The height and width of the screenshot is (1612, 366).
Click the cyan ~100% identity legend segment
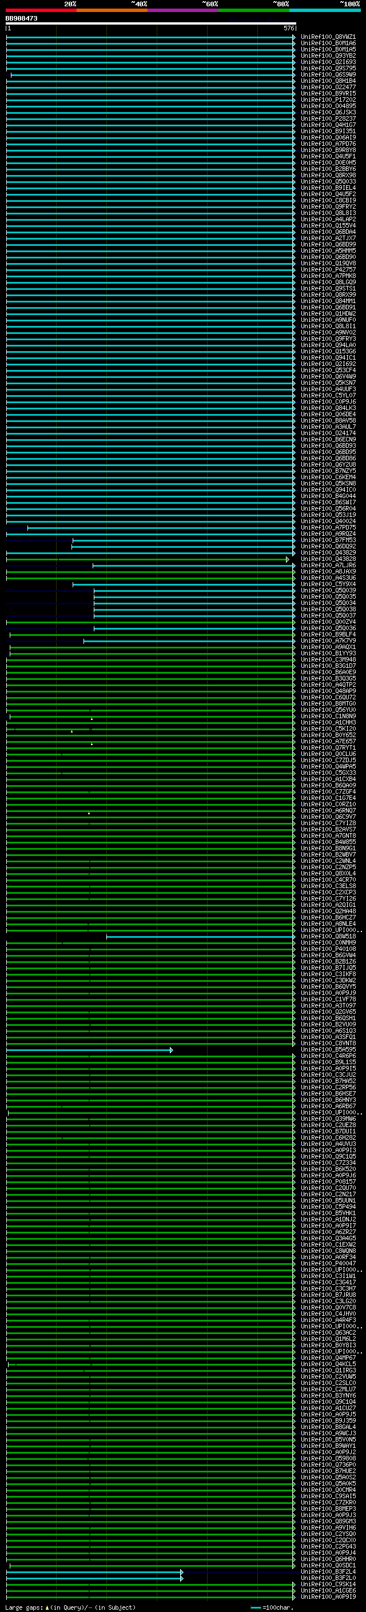coord(325,11)
